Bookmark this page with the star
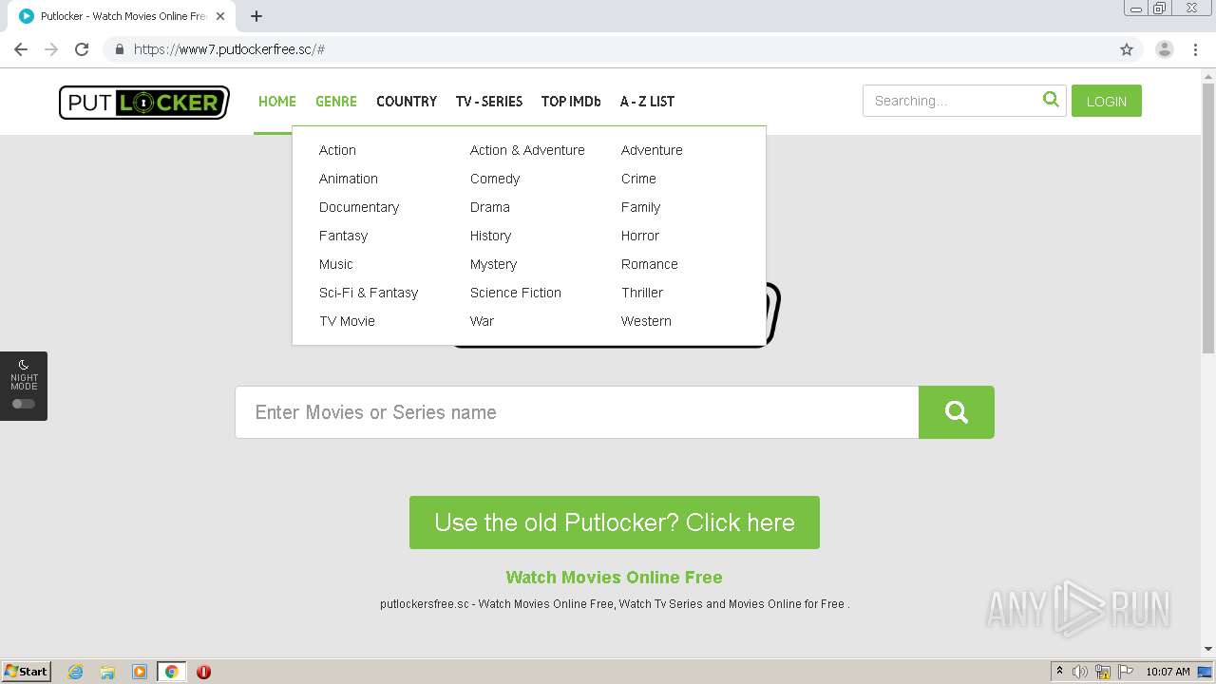This screenshot has height=684, width=1216. (x=1127, y=49)
